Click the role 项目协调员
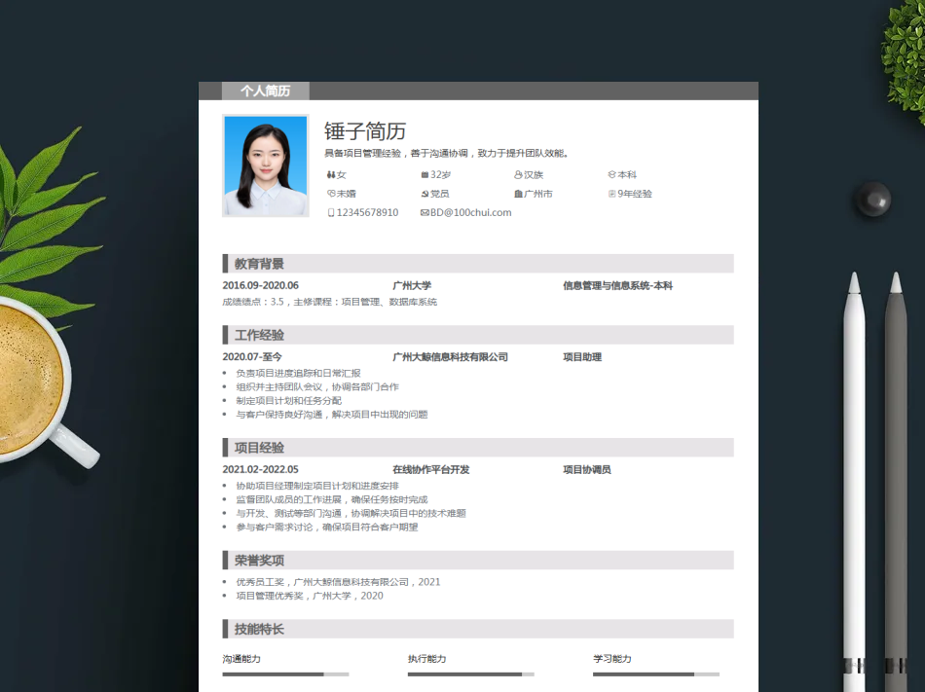 click(x=587, y=469)
